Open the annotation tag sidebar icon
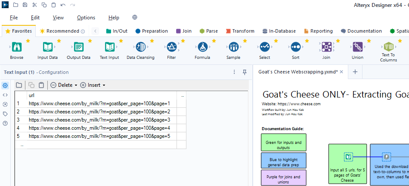The image size is (409, 186). pyautogui.click(x=5, y=114)
